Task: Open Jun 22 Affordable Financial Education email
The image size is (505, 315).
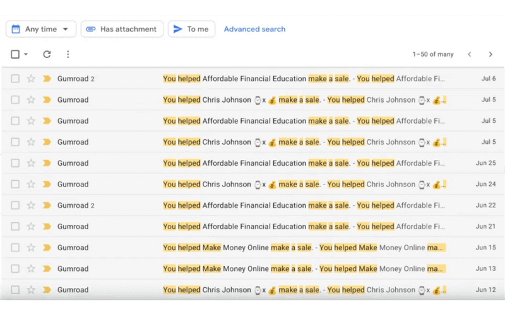Action: click(x=252, y=205)
